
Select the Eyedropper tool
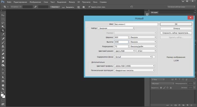pos(3,34)
